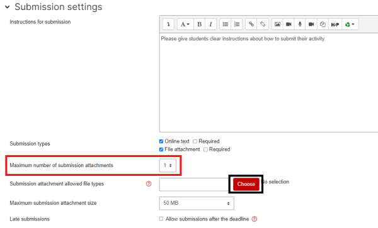Click the Late submissions label
The width and height of the screenshot is (378, 228).
coord(30,219)
